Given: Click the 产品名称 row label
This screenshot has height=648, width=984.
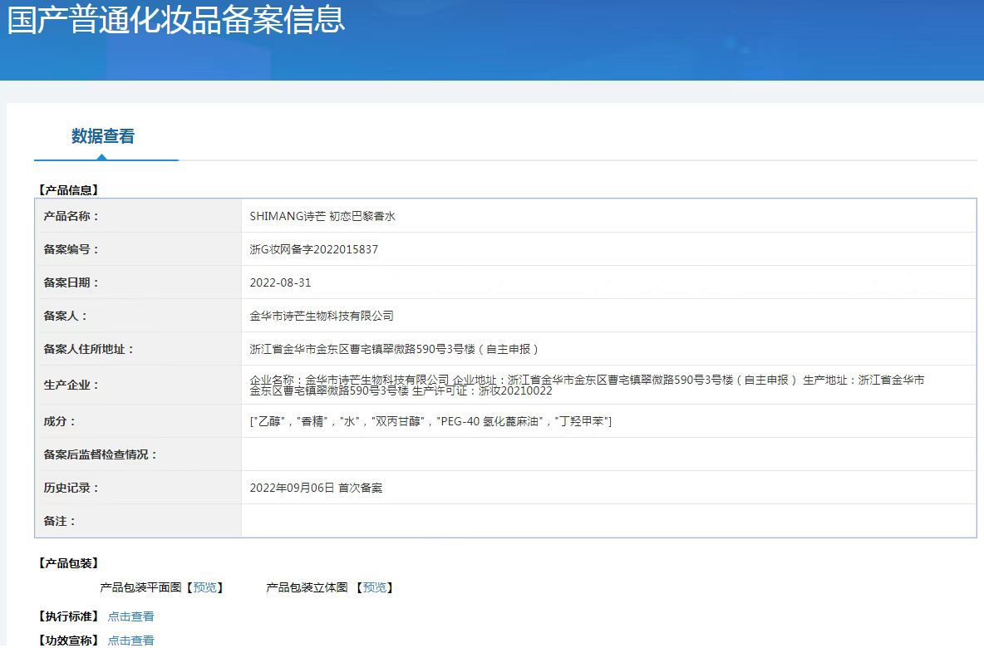Looking at the screenshot, I should click(71, 216).
